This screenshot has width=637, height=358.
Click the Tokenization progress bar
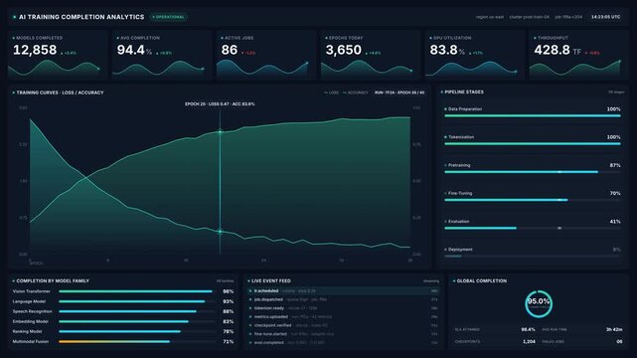tap(533, 144)
